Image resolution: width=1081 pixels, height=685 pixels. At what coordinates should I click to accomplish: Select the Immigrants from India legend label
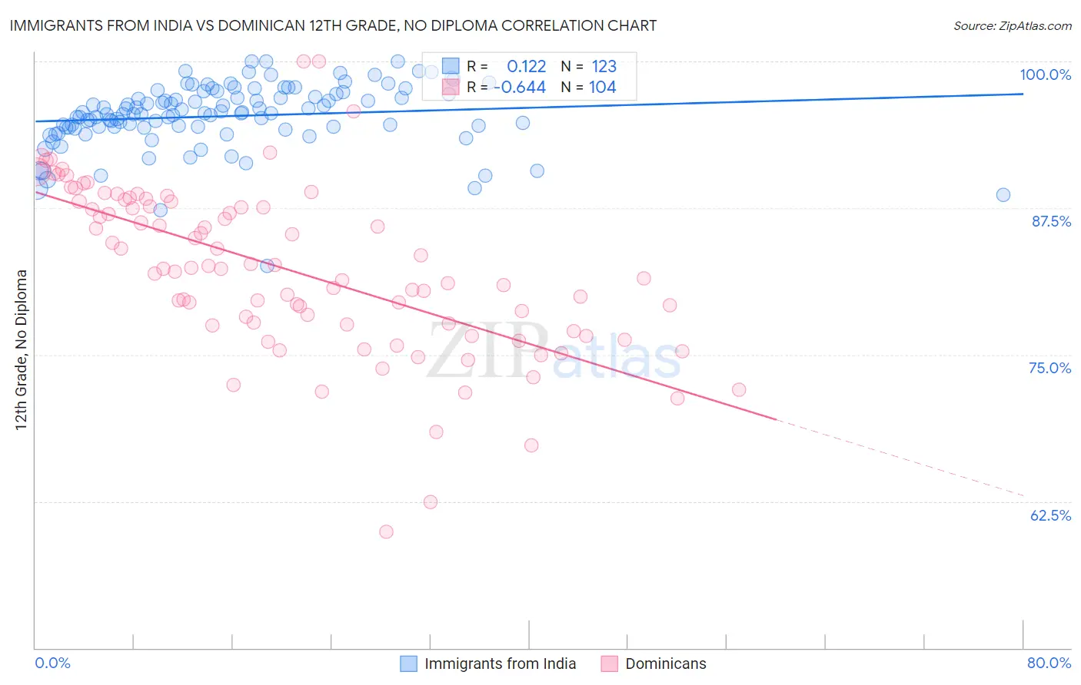click(x=500, y=663)
